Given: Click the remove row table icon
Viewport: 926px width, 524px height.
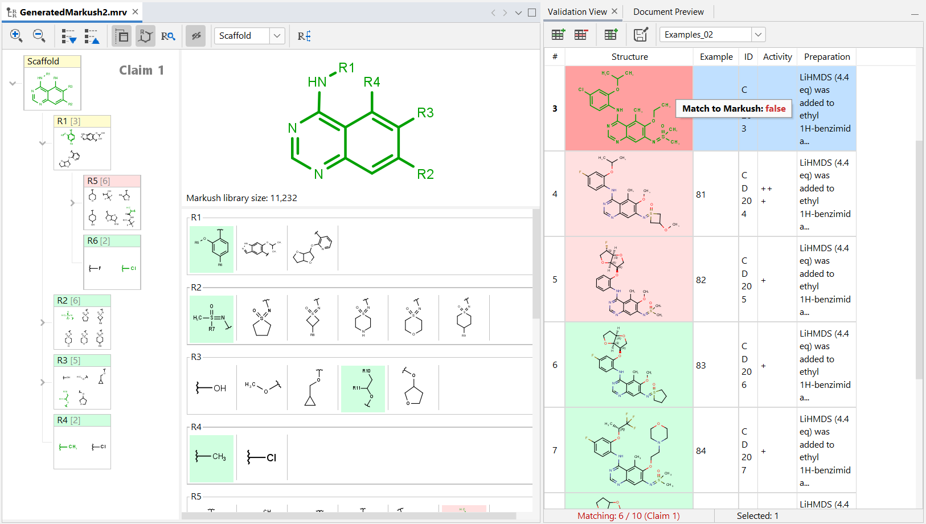Looking at the screenshot, I should coord(581,35).
